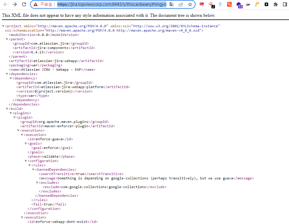Click the XML no style information notice
This screenshot has height=224, width=289.
coord(109,15)
